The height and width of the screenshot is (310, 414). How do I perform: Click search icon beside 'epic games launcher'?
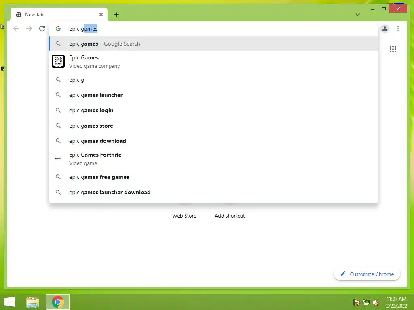(x=58, y=95)
